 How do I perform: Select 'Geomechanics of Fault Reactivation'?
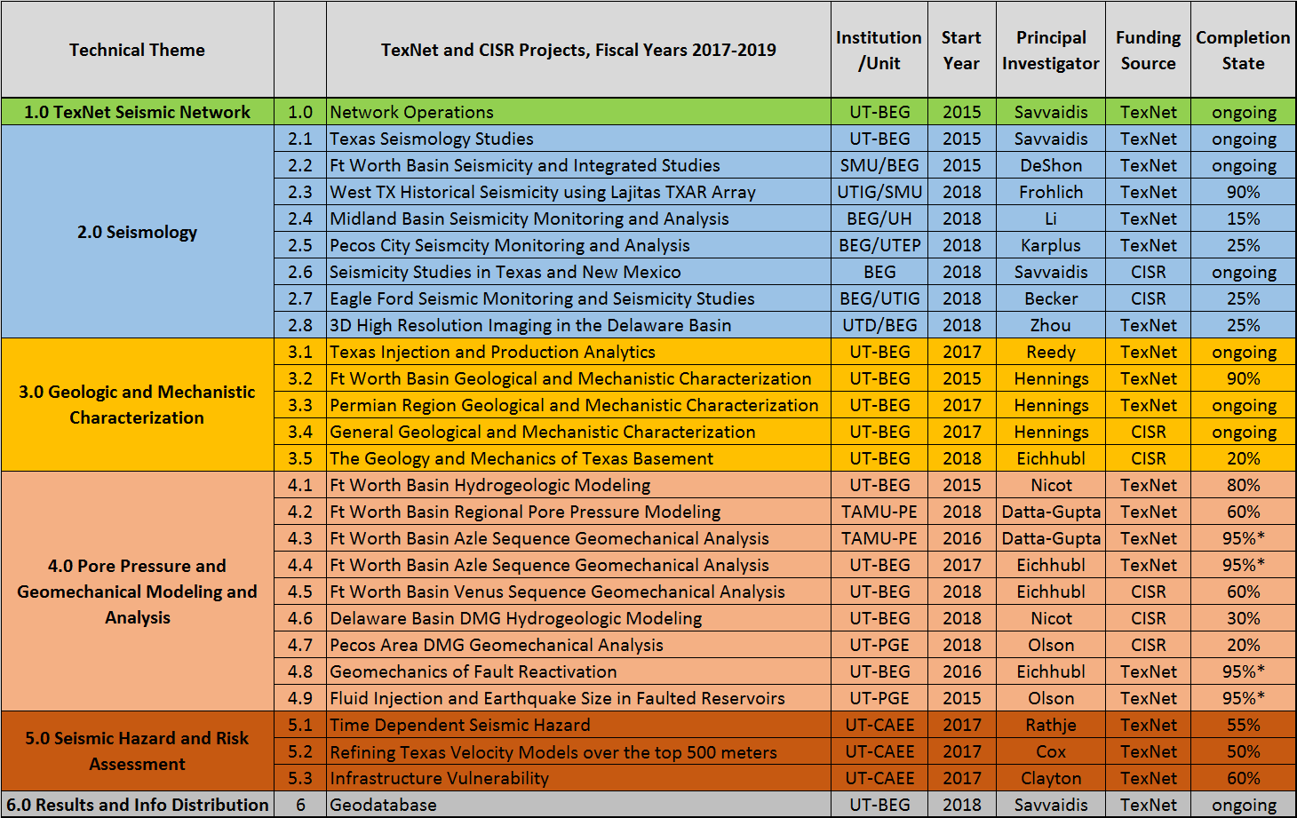point(578,671)
